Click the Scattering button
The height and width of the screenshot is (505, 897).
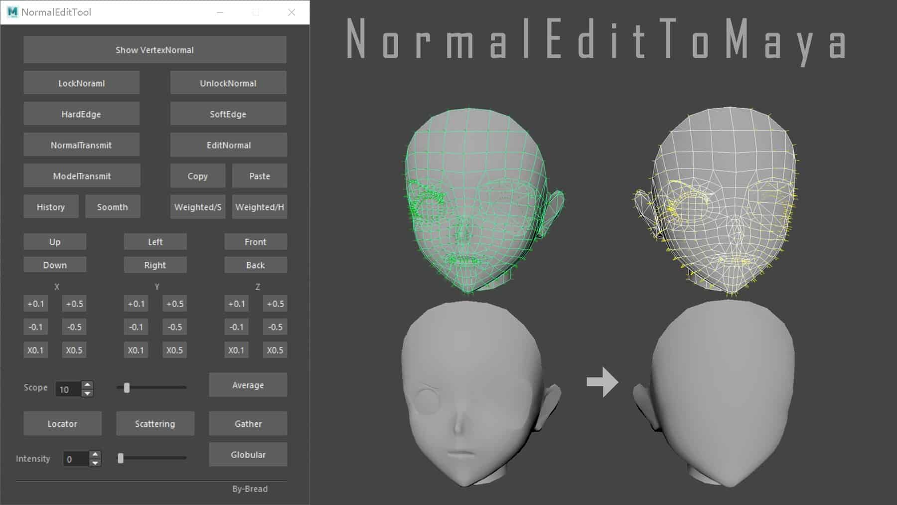click(x=155, y=424)
